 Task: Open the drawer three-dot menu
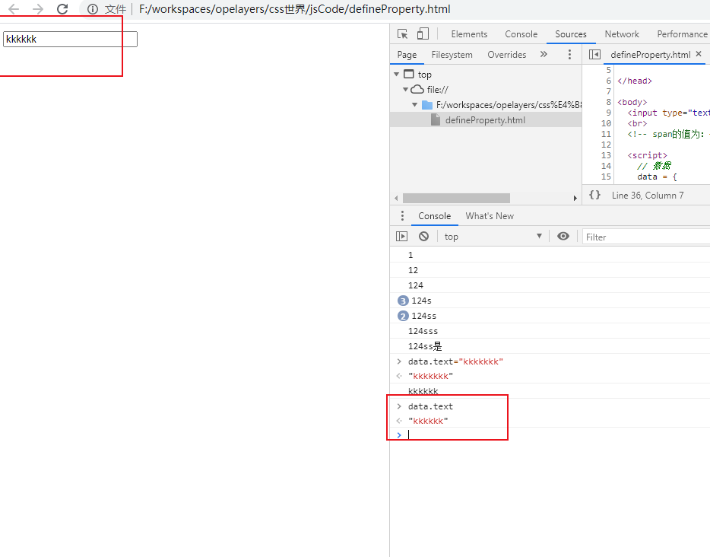coord(402,216)
